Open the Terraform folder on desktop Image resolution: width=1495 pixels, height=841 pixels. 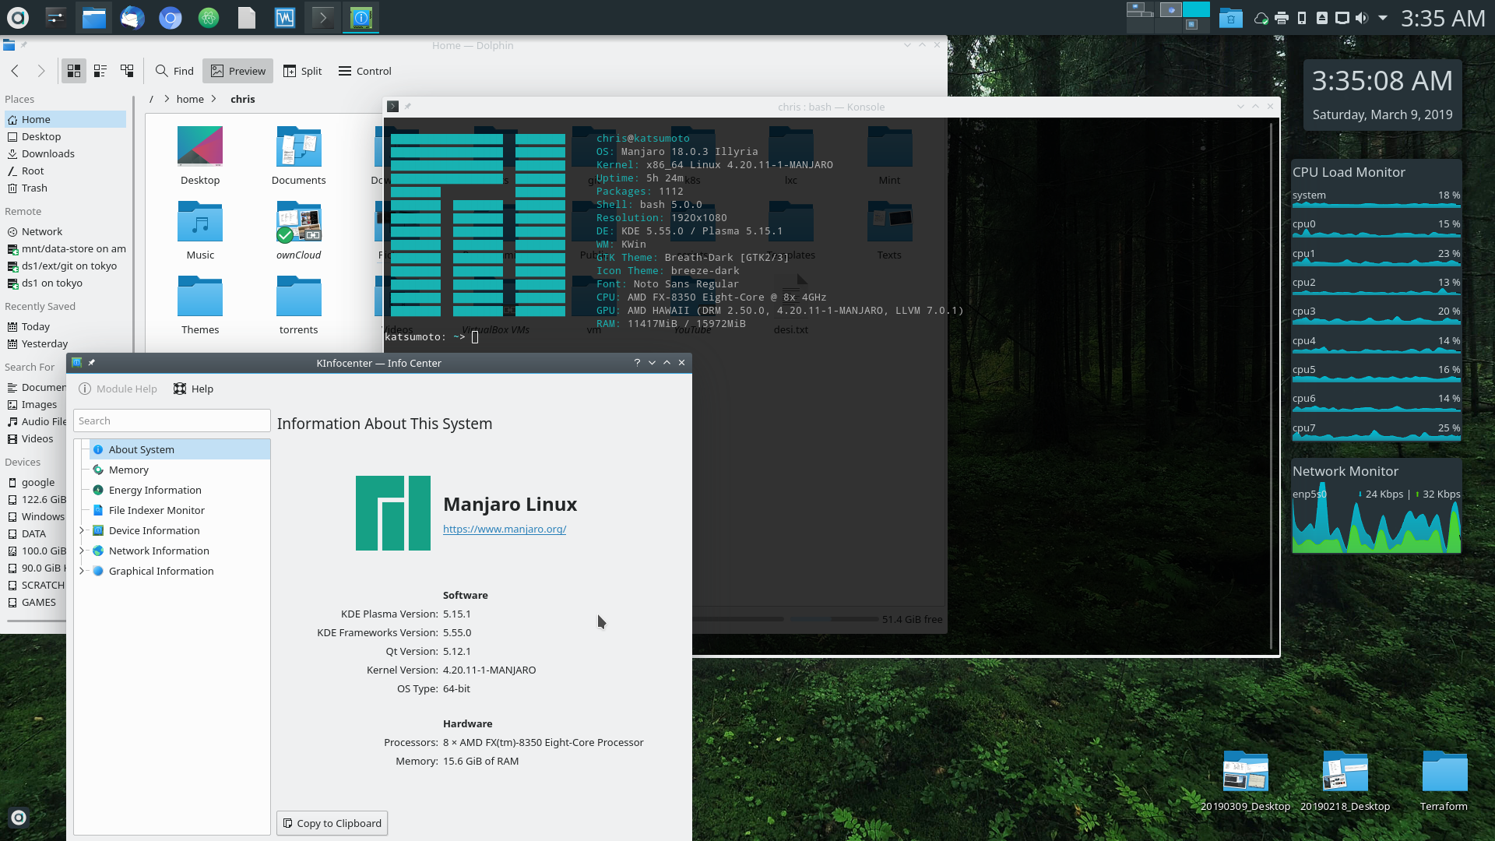click(x=1444, y=780)
